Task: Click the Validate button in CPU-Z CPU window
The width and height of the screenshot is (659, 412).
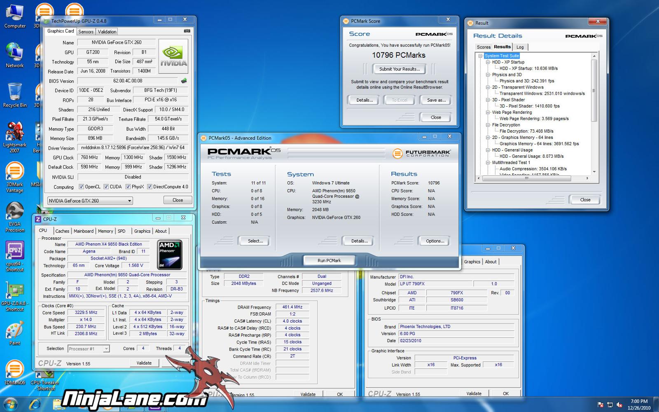Action: (144, 363)
